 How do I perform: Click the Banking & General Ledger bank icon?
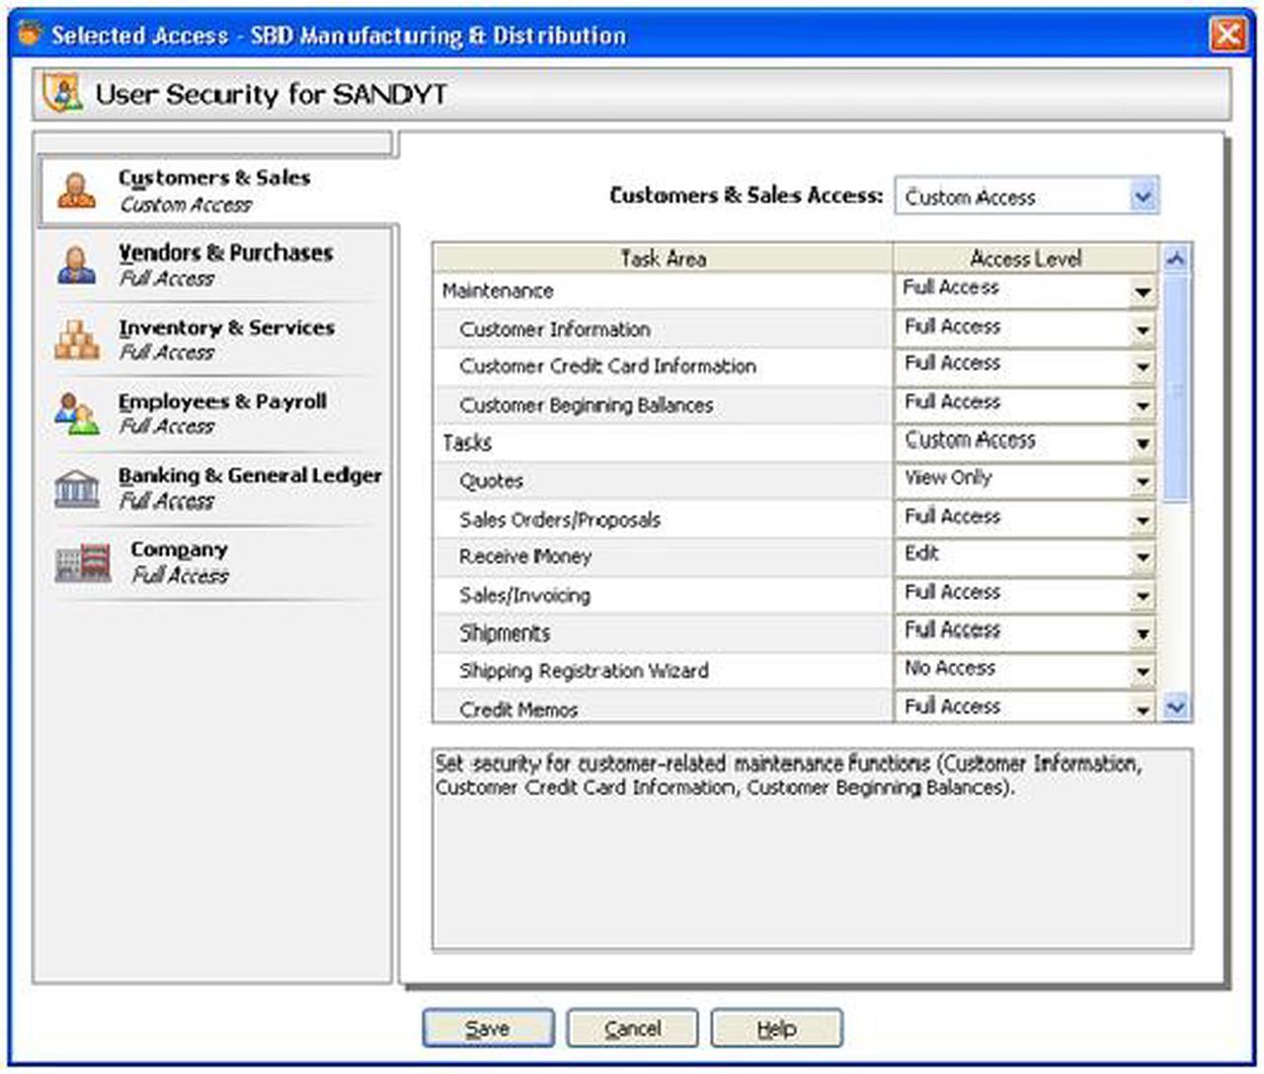[x=77, y=488]
